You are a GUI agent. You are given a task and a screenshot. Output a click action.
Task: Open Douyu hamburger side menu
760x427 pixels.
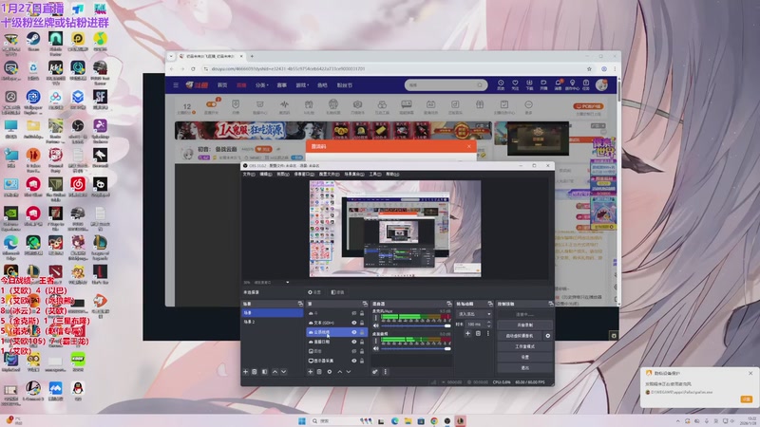[x=176, y=85]
